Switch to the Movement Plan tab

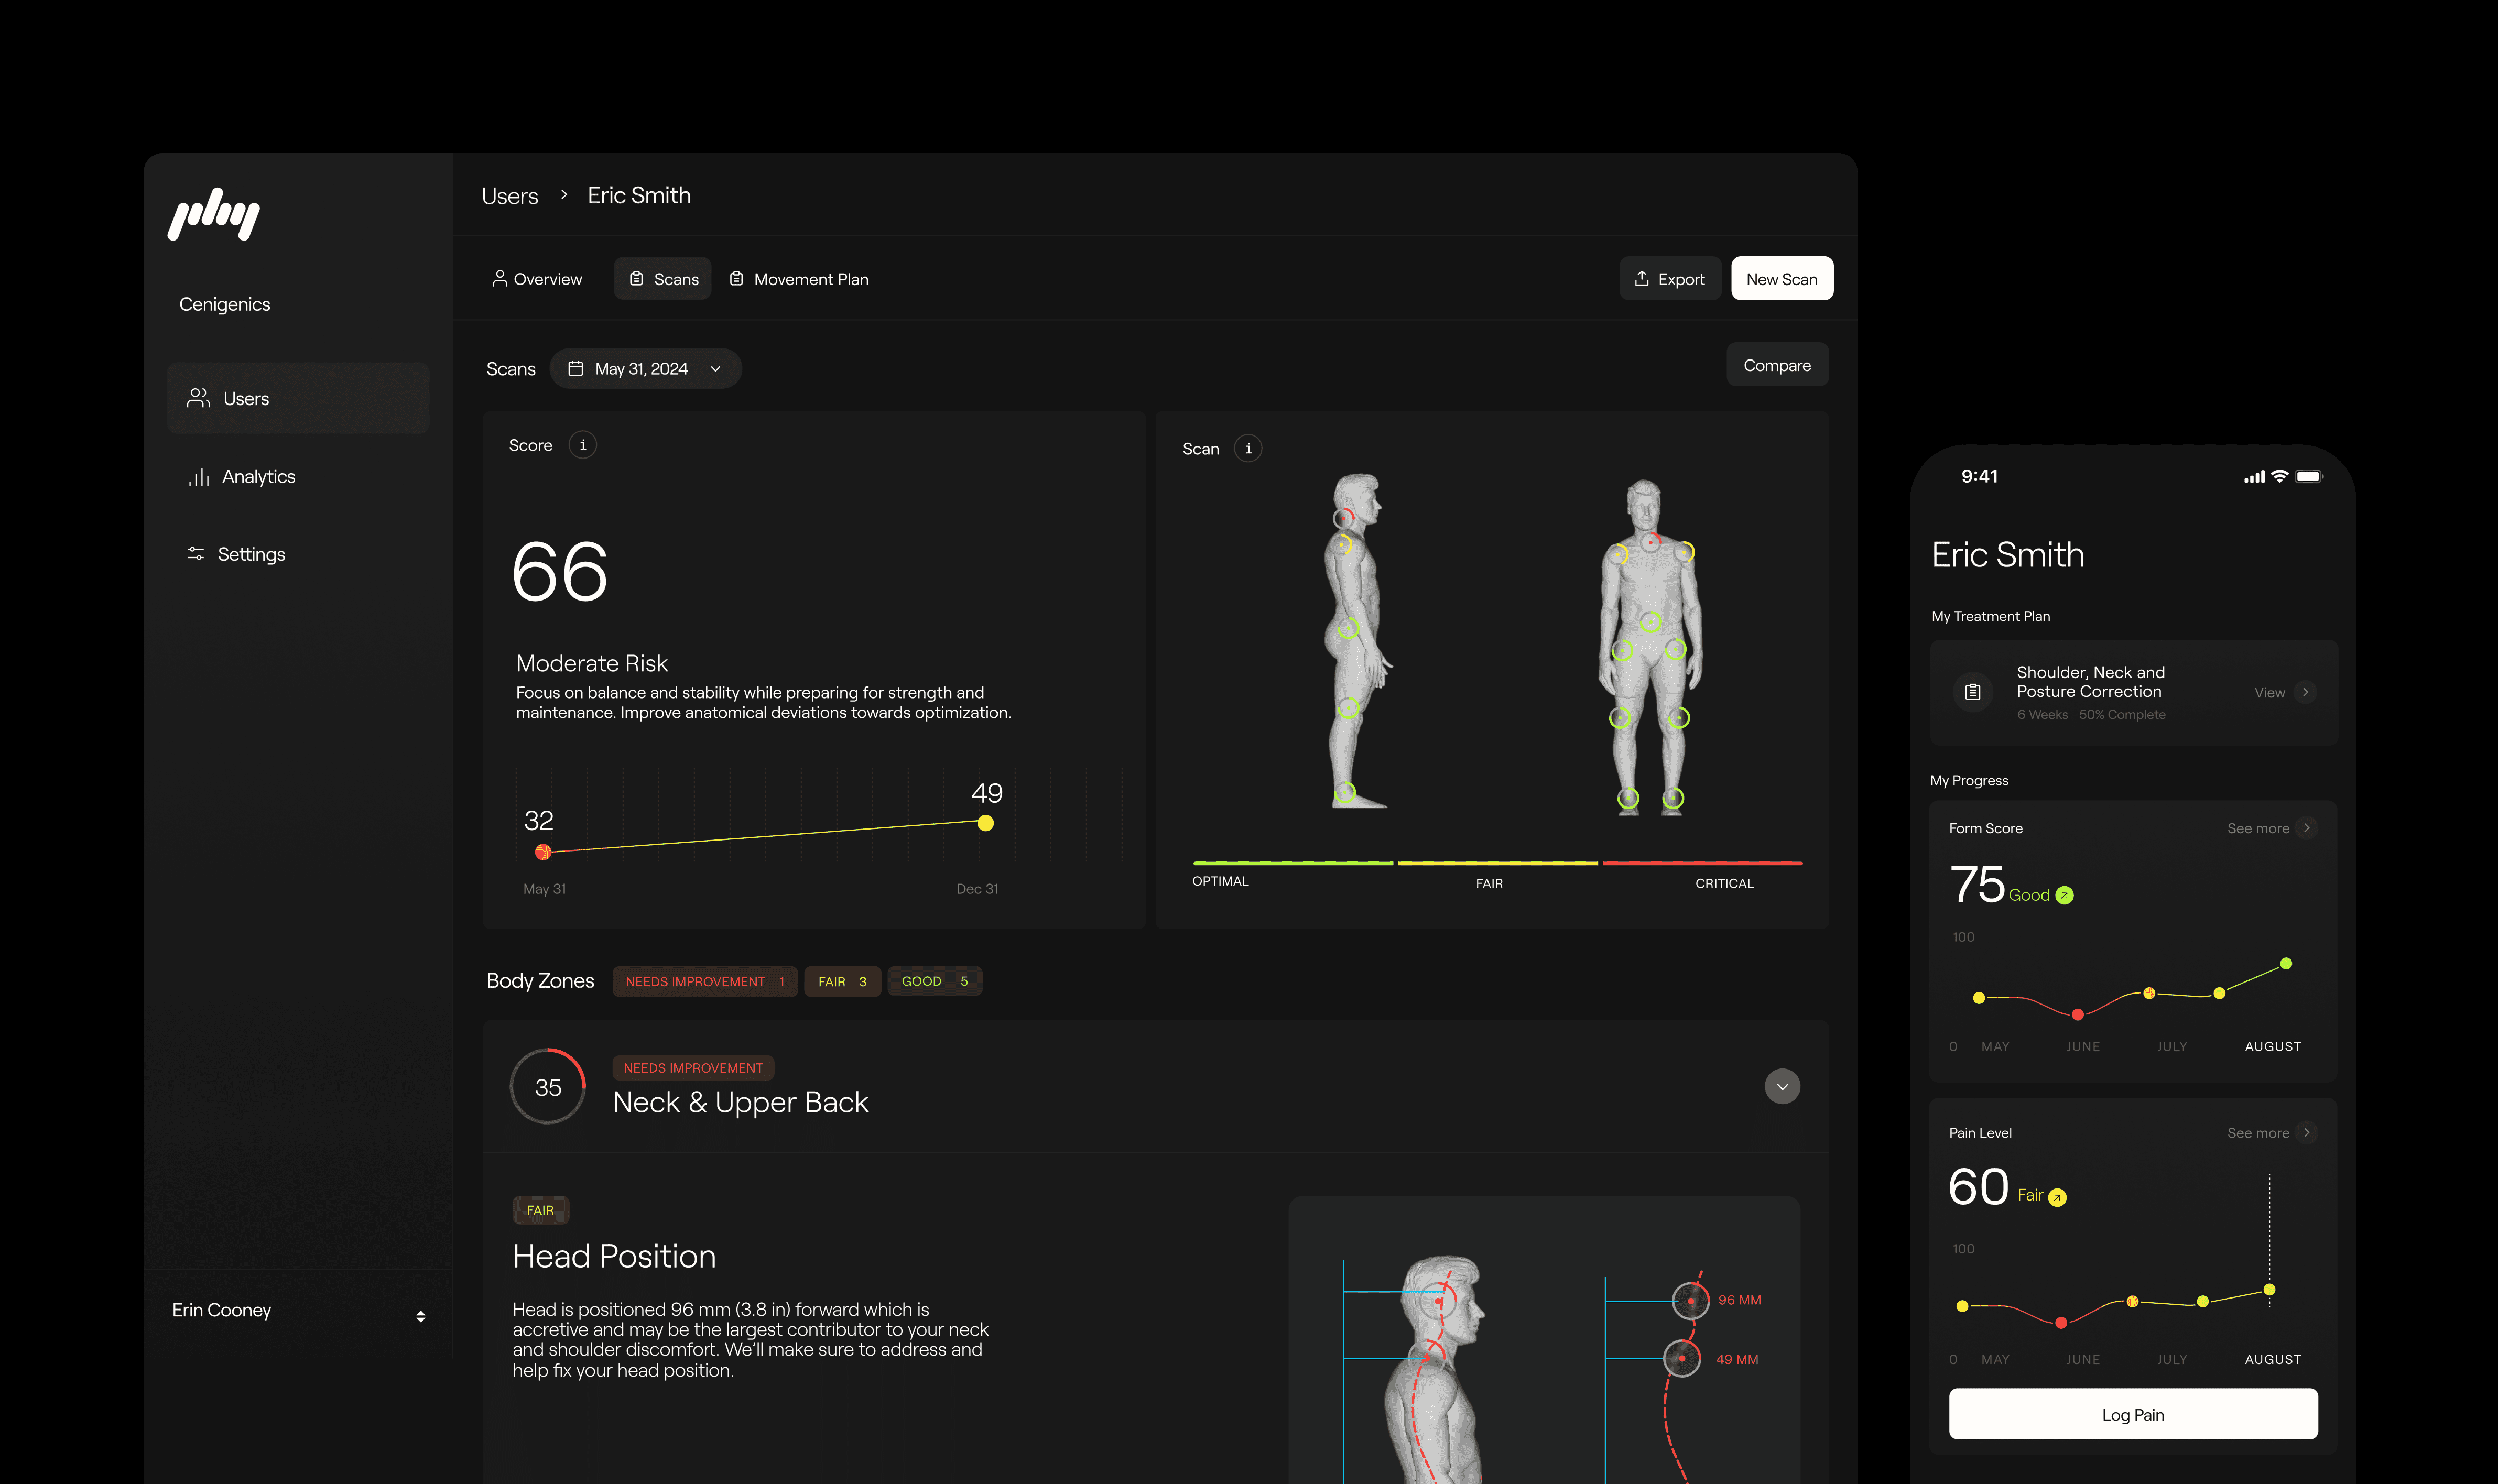799,279
